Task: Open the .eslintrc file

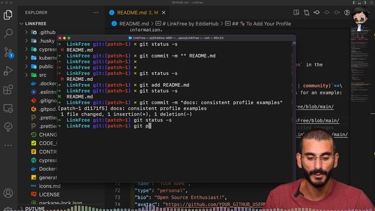Action: (x=47, y=92)
